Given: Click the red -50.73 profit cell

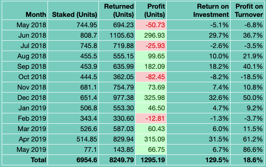Looking at the screenshot, I should (151, 25).
